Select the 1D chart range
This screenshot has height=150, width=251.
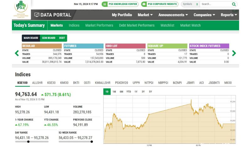(x=107, y=92)
